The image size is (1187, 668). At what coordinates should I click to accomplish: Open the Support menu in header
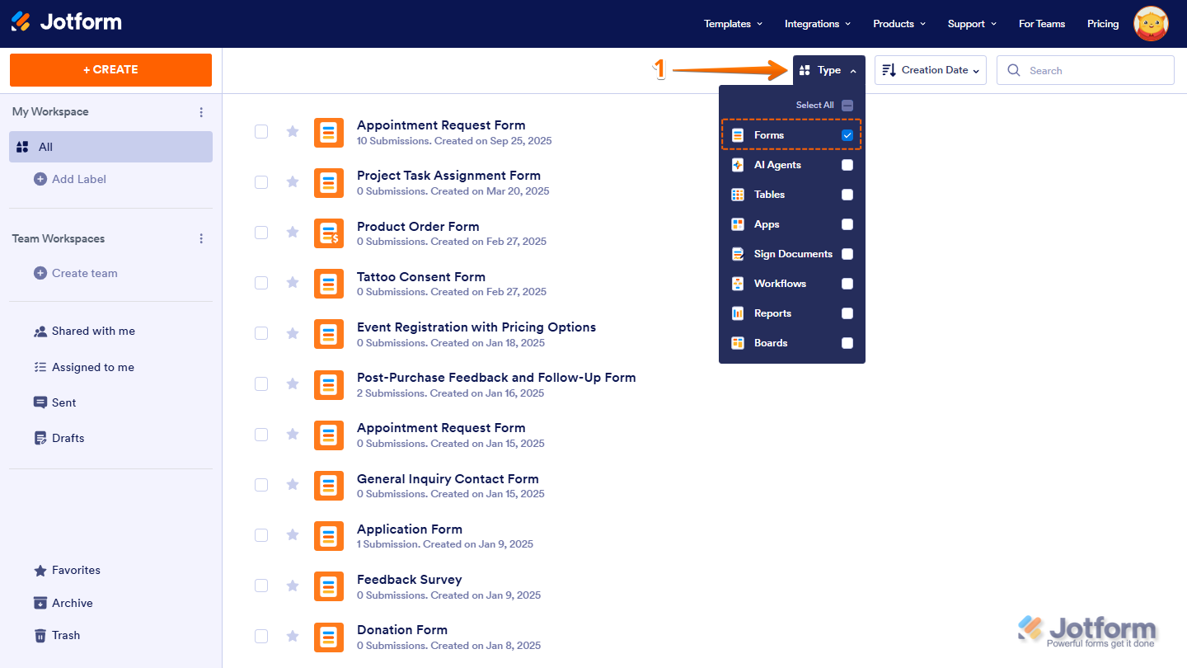click(x=970, y=23)
